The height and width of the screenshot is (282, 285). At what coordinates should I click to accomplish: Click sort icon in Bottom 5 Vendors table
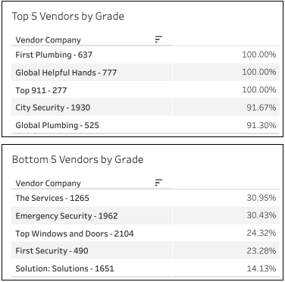158,183
